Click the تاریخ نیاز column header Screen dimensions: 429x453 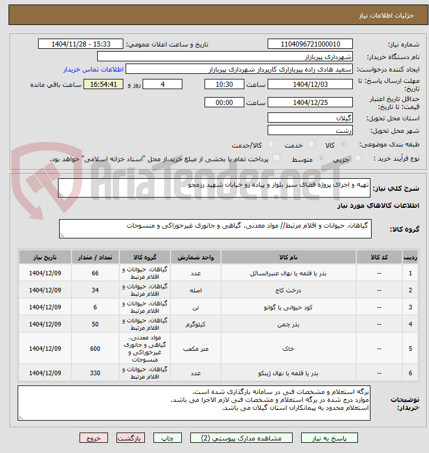click(x=45, y=257)
